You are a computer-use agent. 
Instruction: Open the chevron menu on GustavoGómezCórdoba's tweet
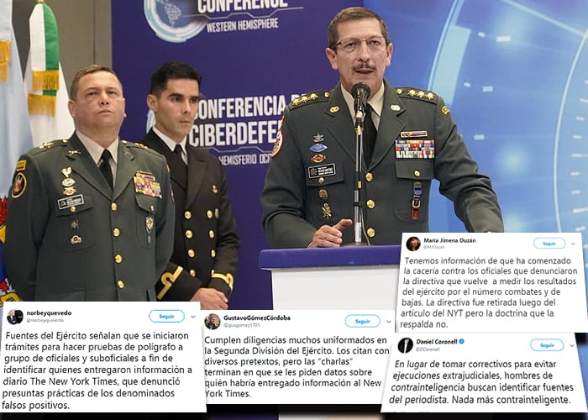(388, 322)
